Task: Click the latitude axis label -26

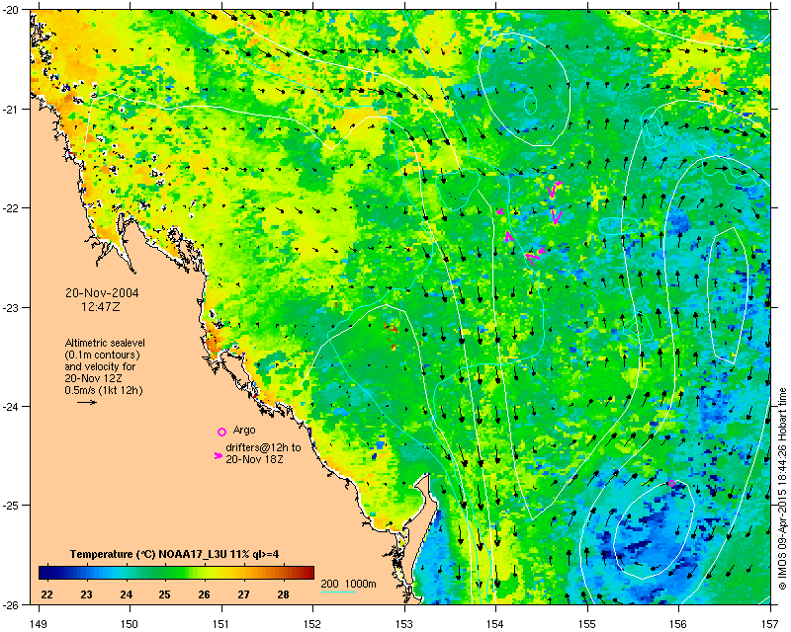Action: tap(12, 604)
